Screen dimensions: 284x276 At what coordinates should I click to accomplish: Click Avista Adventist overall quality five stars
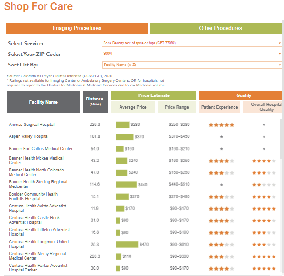(264, 209)
